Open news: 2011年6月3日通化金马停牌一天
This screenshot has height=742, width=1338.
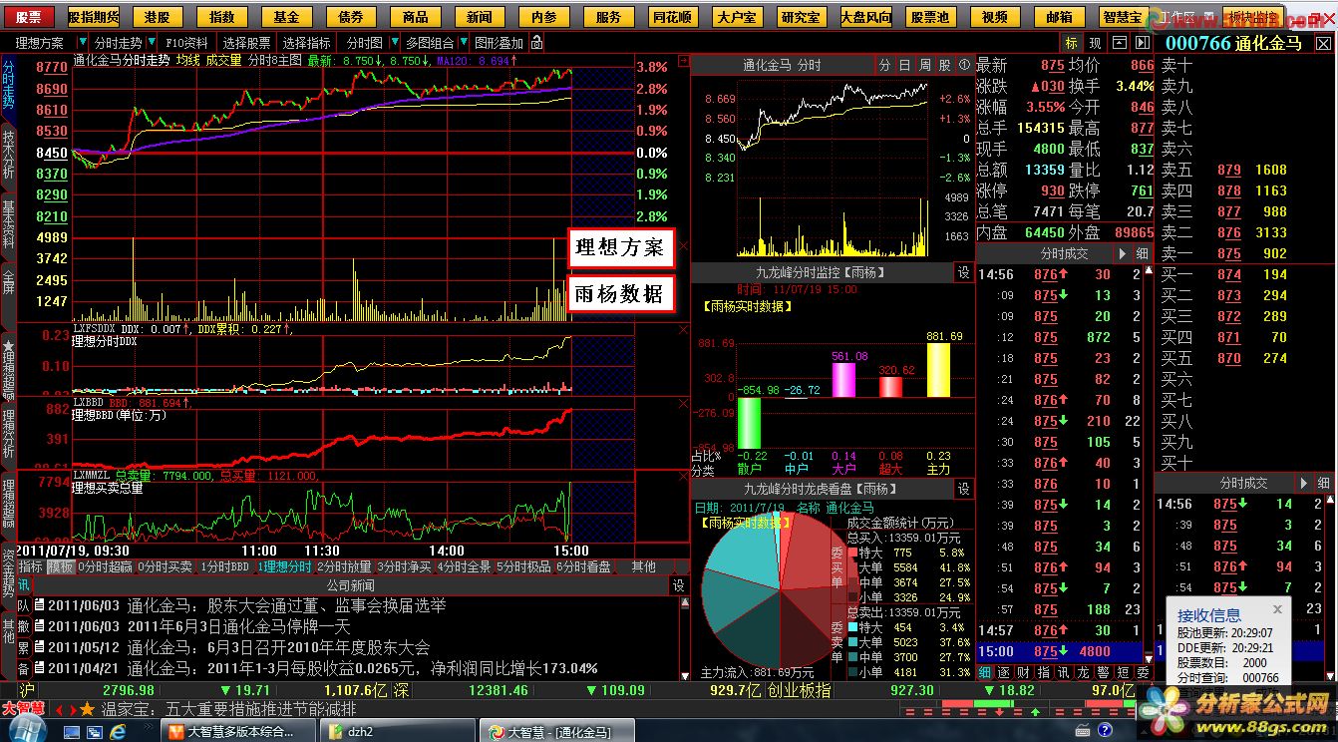[x=238, y=626]
